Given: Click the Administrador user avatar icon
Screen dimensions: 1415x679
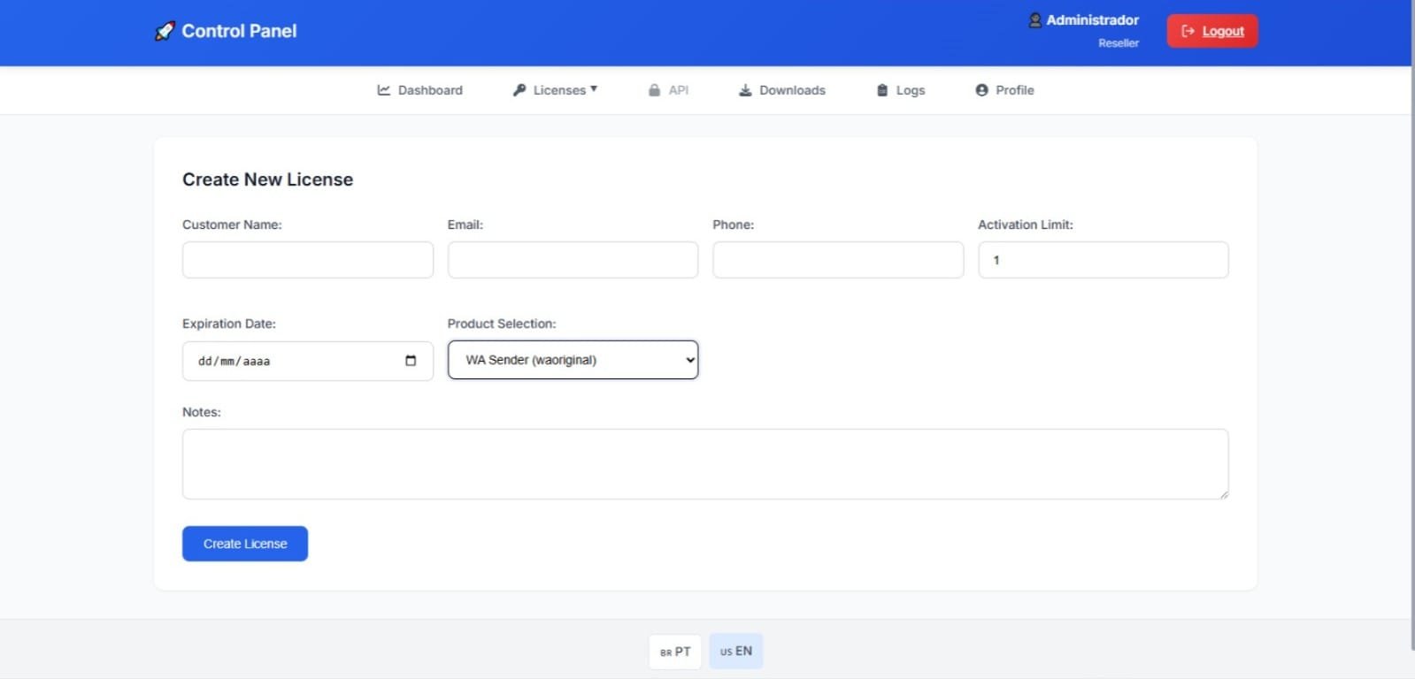Looking at the screenshot, I should pyautogui.click(x=1034, y=20).
